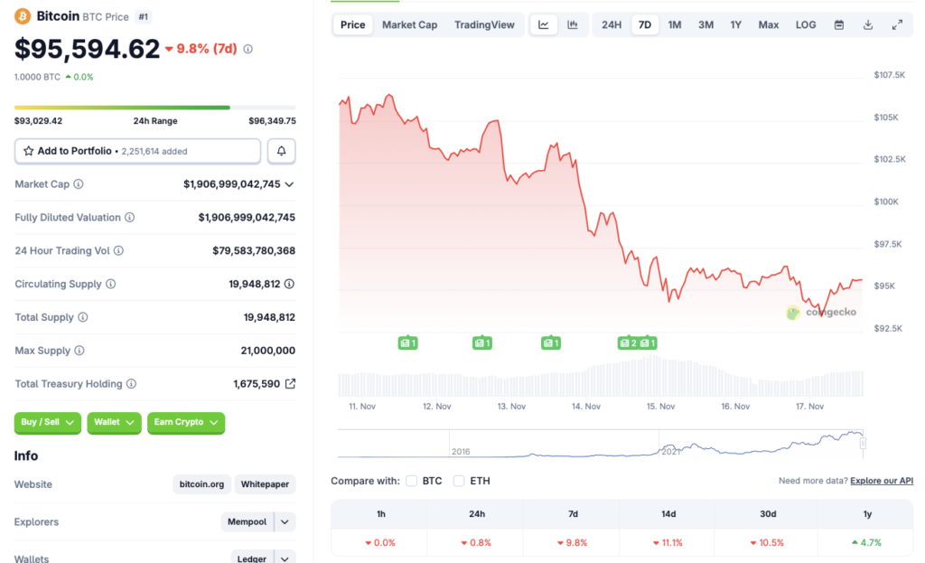This screenshot has width=925, height=563.
Task: Switch to the candlestick chart view
Action: [x=573, y=25]
